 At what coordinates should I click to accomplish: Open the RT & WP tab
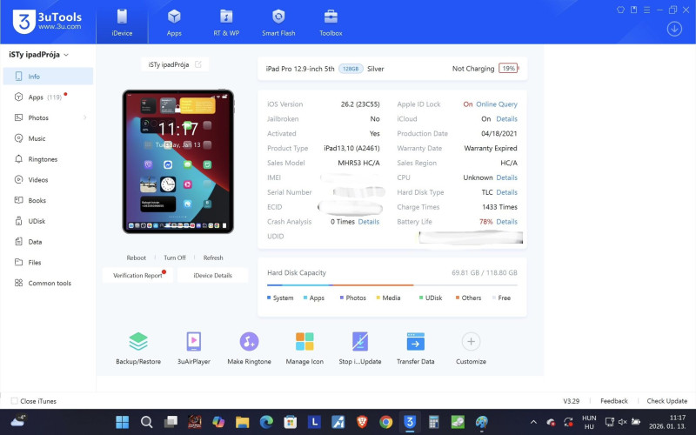click(x=226, y=23)
